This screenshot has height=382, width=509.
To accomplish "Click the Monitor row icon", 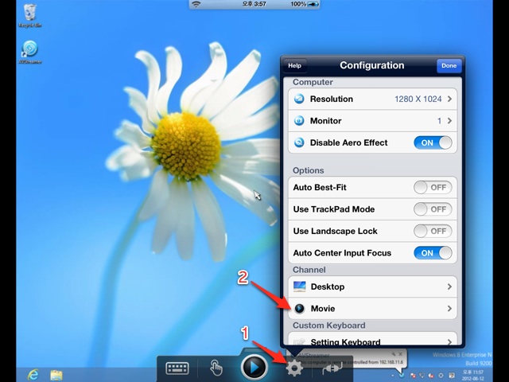I will [299, 121].
